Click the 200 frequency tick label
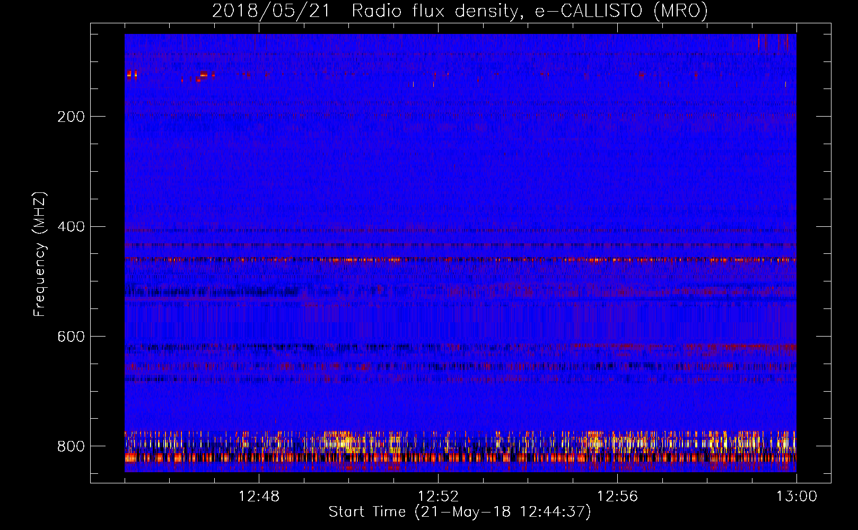The width and height of the screenshot is (858, 530). coord(71,117)
